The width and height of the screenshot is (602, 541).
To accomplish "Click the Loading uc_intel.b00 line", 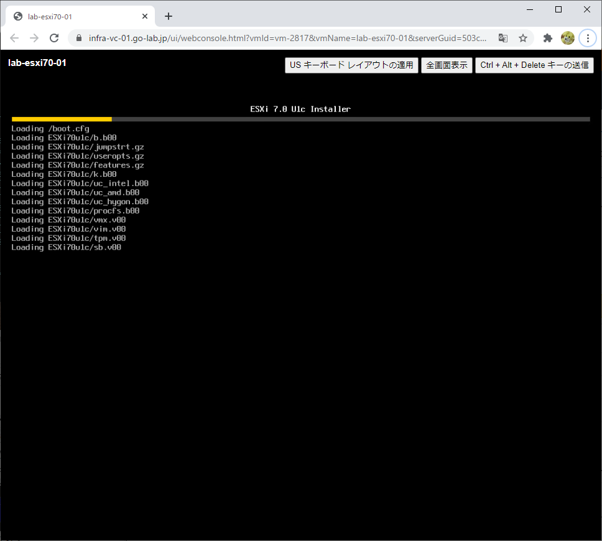I will 80,183.
